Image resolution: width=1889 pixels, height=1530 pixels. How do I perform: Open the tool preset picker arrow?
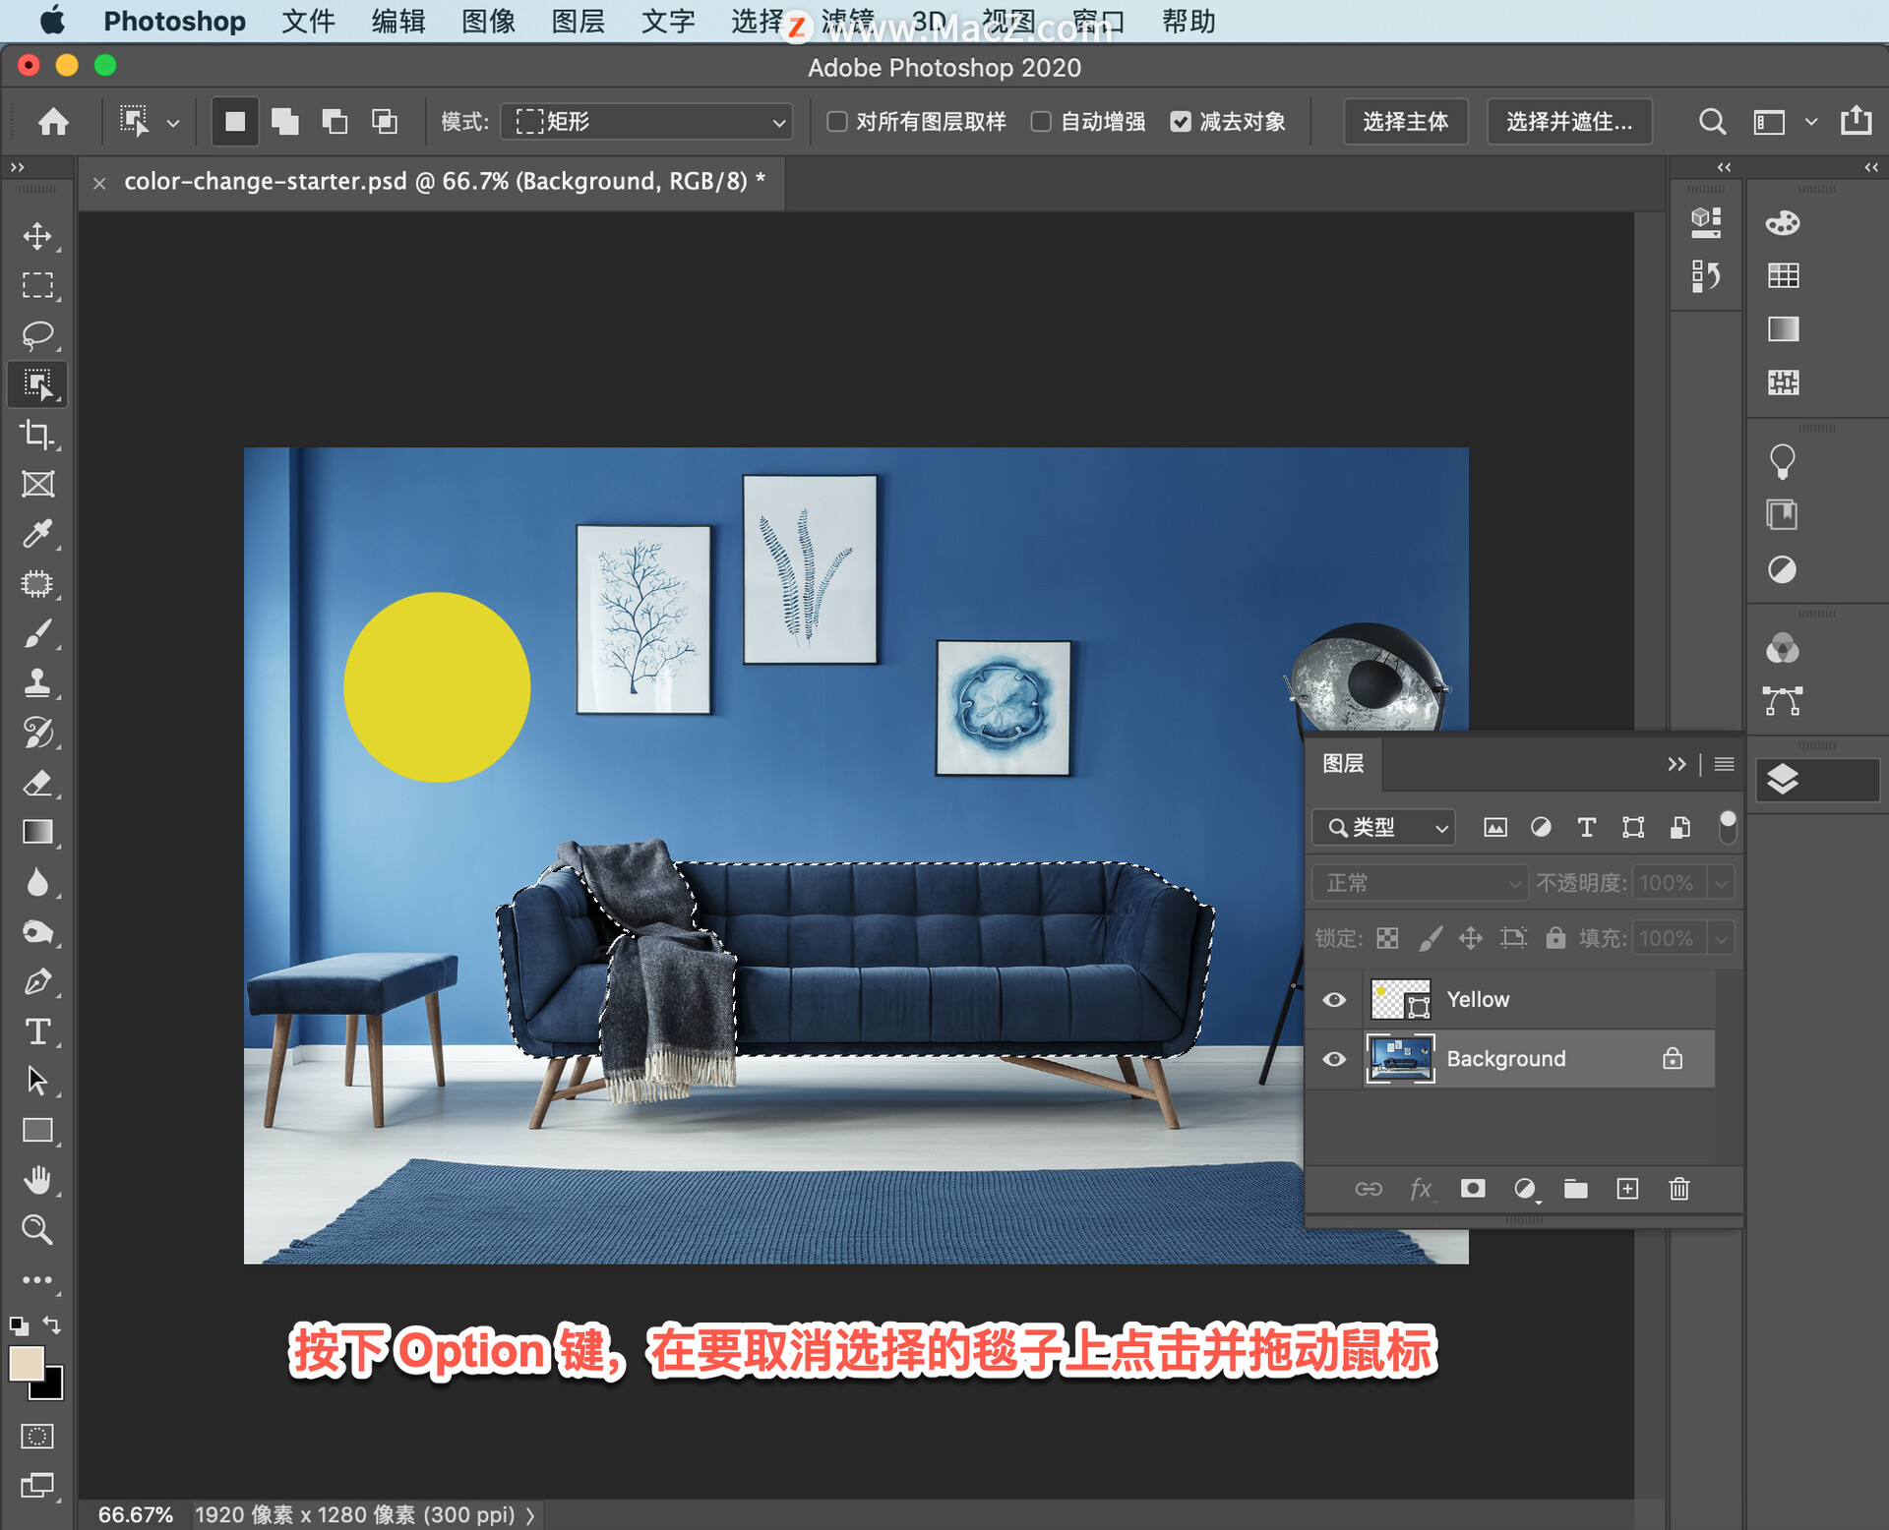tap(173, 124)
